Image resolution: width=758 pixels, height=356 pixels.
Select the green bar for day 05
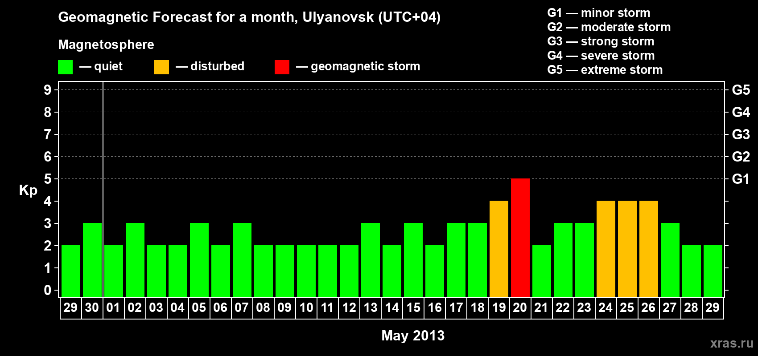tap(199, 260)
